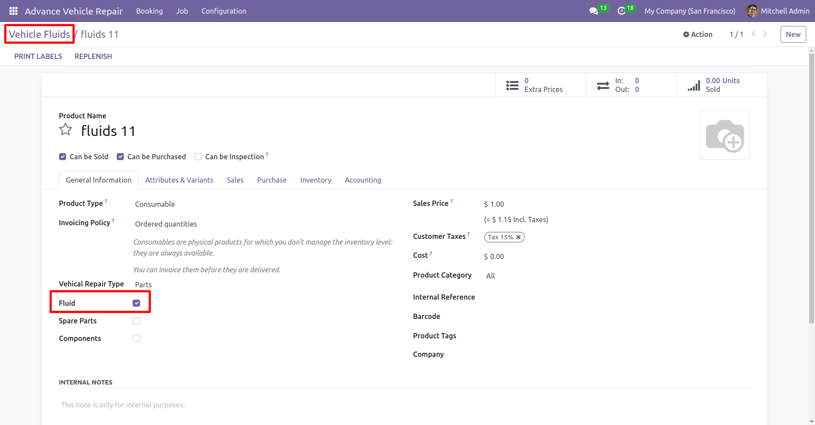Open Extra Prices list icon
This screenshot has height=425, width=815.
click(x=512, y=85)
